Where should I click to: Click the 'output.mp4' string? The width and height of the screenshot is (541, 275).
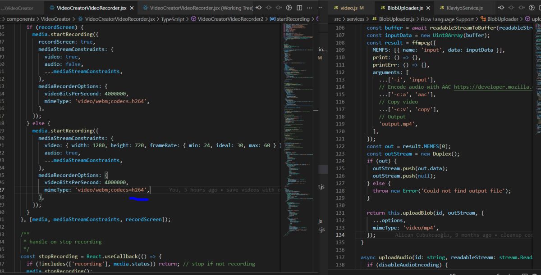(x=398, y=124)
